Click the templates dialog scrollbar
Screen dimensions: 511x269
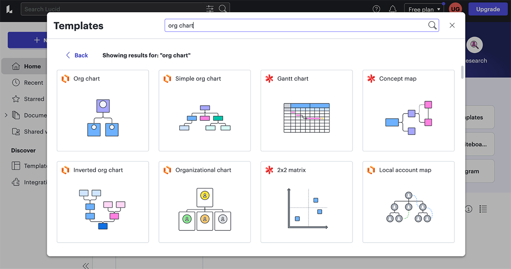[x=462, y=72]
